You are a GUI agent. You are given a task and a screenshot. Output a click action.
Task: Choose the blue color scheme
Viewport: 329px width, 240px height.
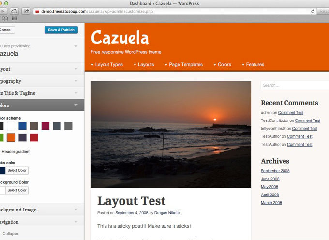click(22, 126)
